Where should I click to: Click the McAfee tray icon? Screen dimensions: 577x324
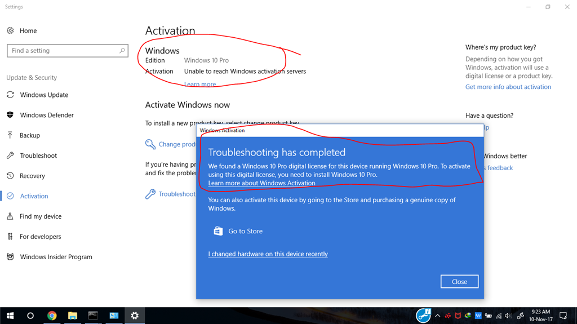(458, 316)
